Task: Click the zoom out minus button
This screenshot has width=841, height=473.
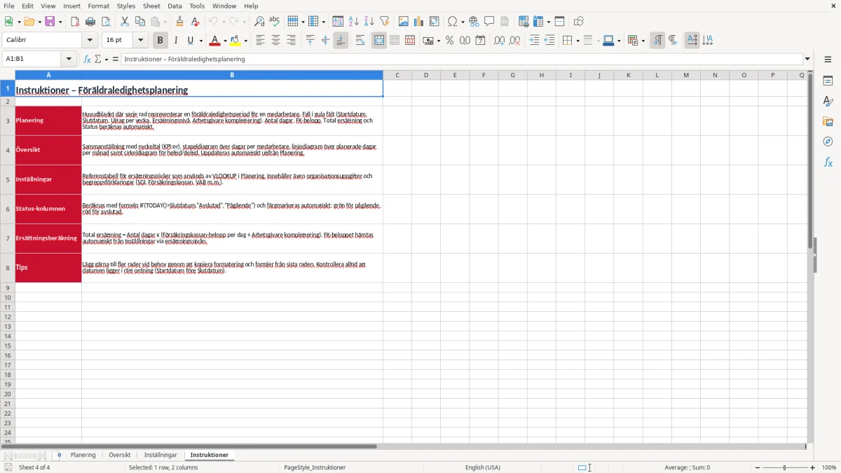Action: (758, 467)
